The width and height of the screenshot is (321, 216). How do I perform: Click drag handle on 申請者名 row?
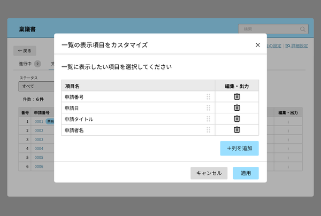208,130
